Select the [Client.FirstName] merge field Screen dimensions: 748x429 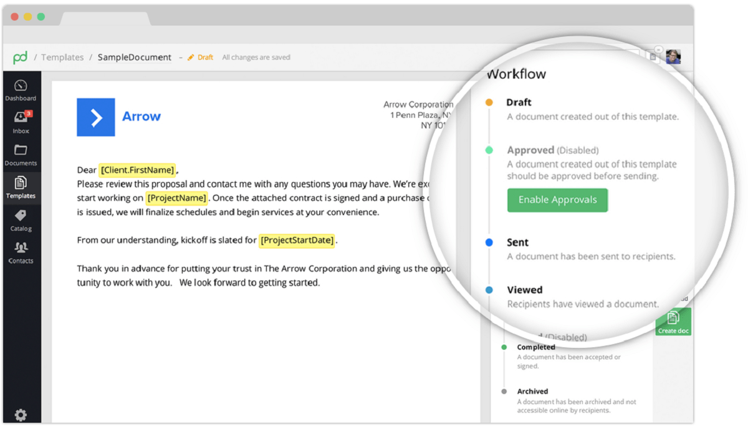137,170
